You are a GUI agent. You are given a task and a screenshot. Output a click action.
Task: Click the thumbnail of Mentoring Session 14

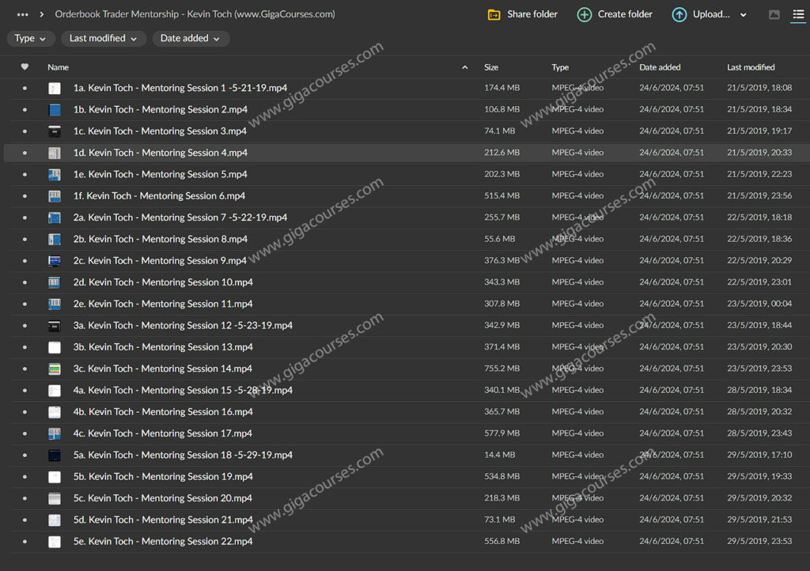coord(54,369)
